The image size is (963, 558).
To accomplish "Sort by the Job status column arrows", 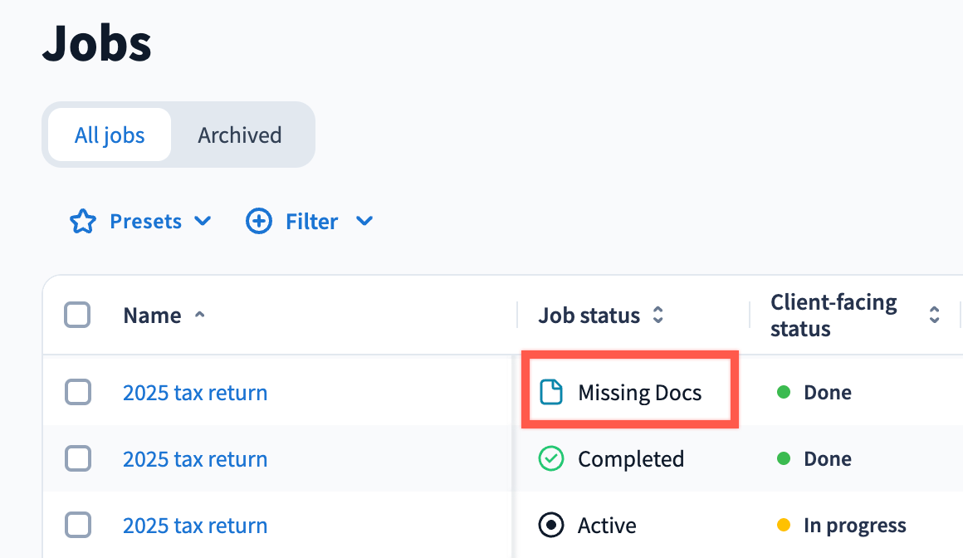I will 658,316.
